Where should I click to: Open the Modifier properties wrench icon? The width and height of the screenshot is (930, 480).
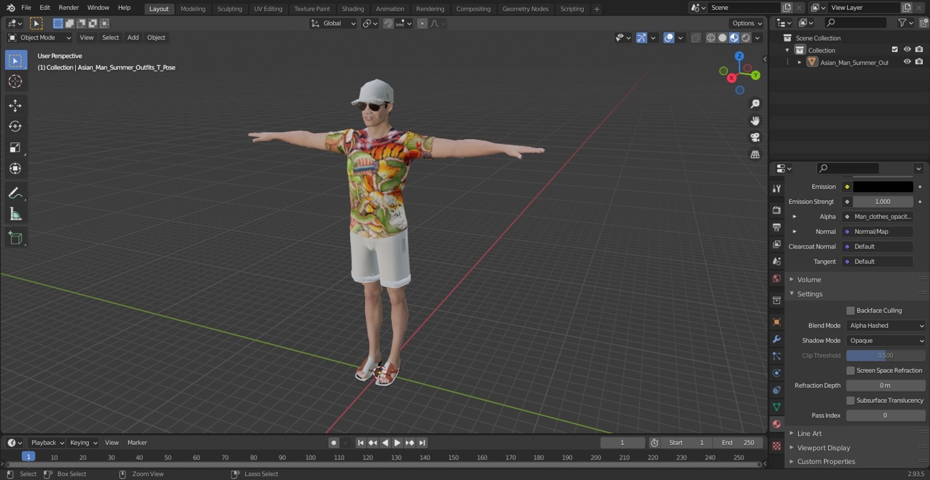(x=776, y=339)
